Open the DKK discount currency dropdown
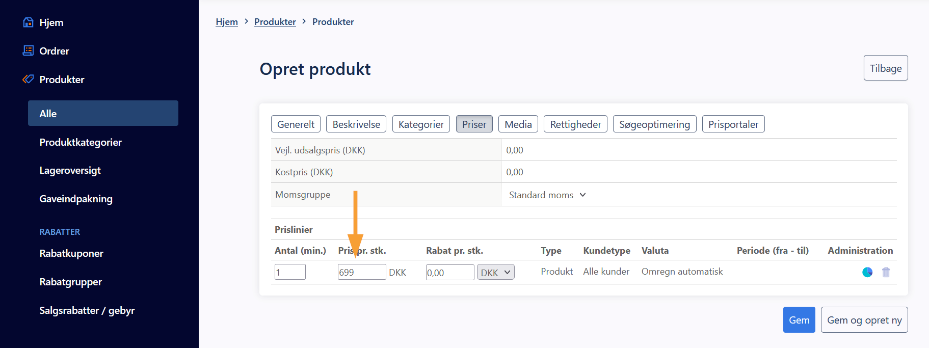The width and height of the screenshot is (929, 348). (x=496, y=272)
